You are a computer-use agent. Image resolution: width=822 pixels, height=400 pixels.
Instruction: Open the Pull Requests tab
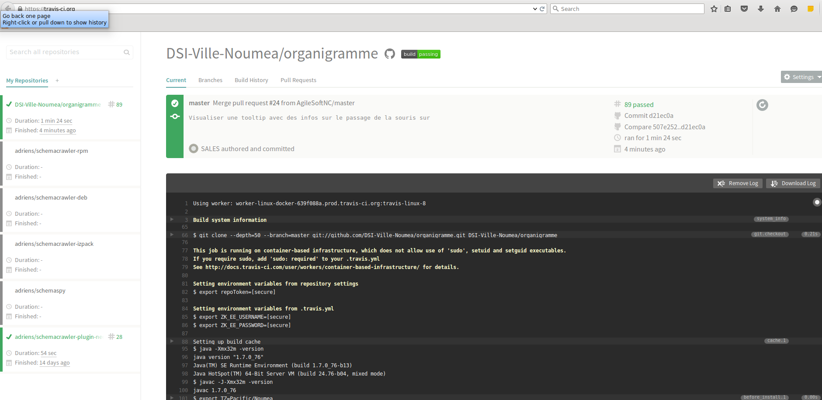pos(298,80)
